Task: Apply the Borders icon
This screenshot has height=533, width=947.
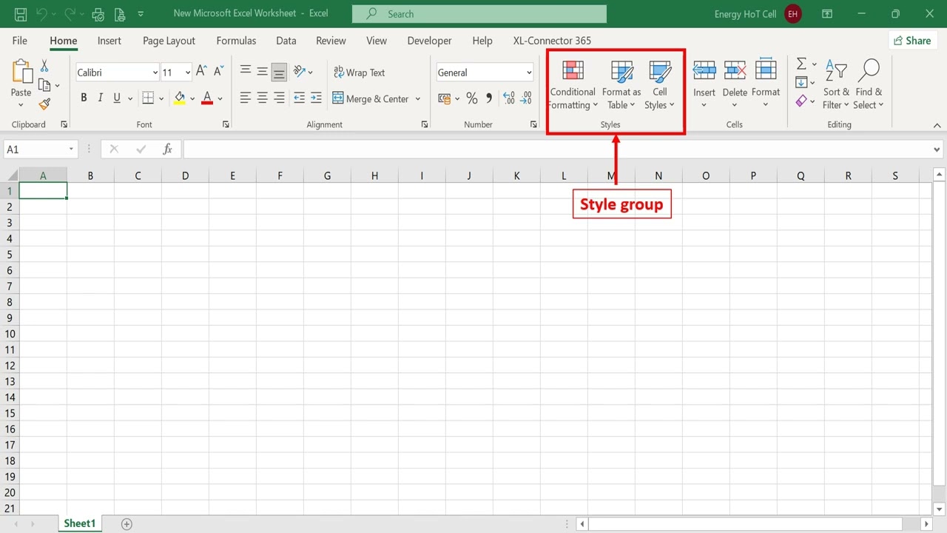Action: [148, 98]
